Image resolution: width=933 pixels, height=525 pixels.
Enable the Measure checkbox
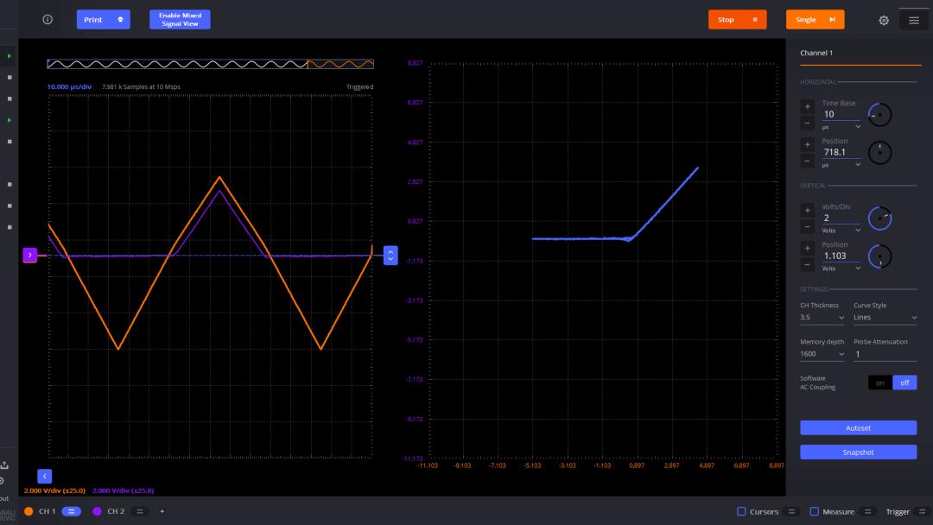click(814, 511)
